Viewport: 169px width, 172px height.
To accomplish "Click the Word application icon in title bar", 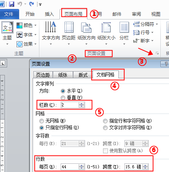I will (2, 4).
